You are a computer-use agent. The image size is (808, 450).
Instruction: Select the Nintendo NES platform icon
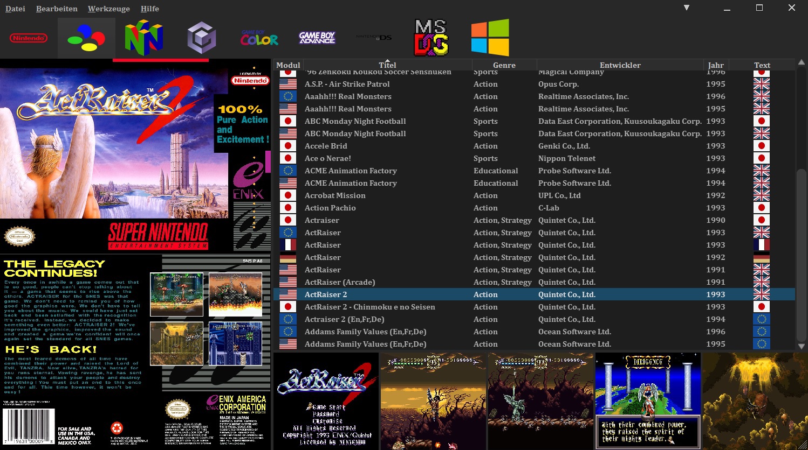29,38
